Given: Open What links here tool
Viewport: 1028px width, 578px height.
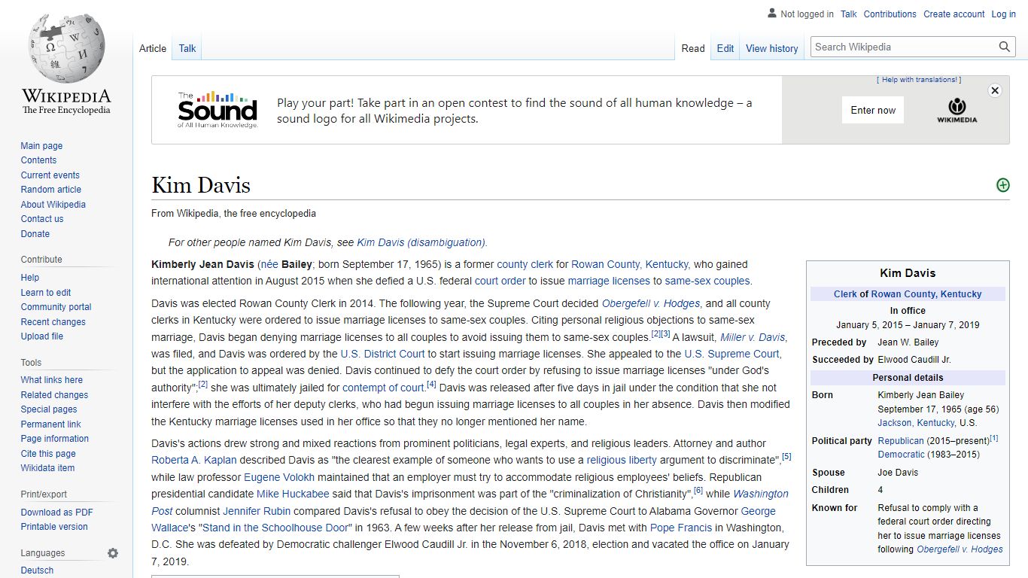Looking at the screenshot, I should pos(52,380).
